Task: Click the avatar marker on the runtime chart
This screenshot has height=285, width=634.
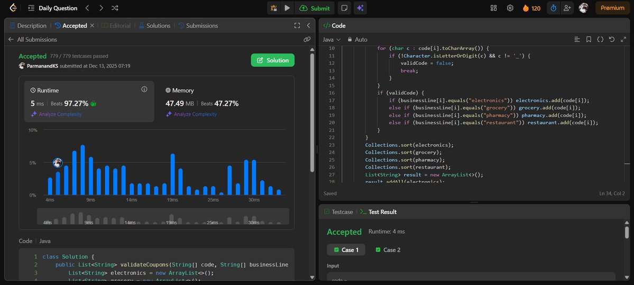Action: click(58, 162)
